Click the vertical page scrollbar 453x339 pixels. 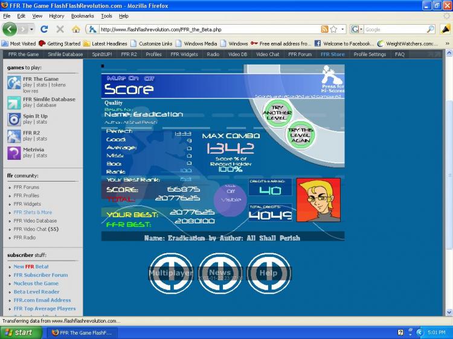pos(449,182)
